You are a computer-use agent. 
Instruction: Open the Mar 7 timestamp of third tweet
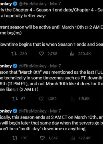[x=56, y=111]
